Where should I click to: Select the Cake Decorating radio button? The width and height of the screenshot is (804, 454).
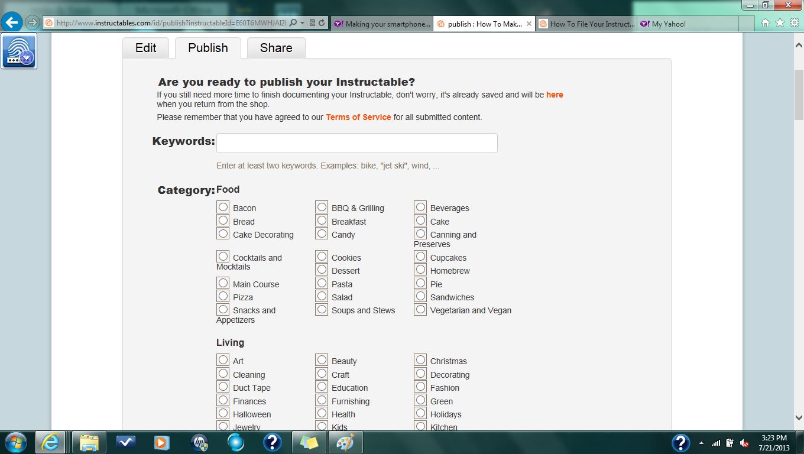[x=223, y=234]
